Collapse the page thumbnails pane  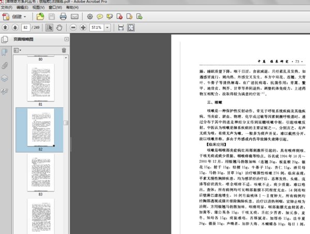(67, 39)
